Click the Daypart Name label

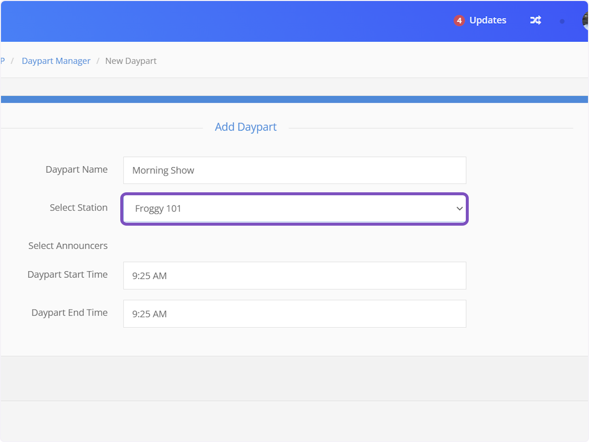click(76, 169)
